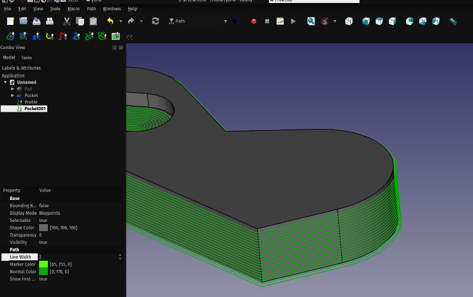Click the Path Profile tool icon
This screenshot has width=473, height=297.
point(10,36)
